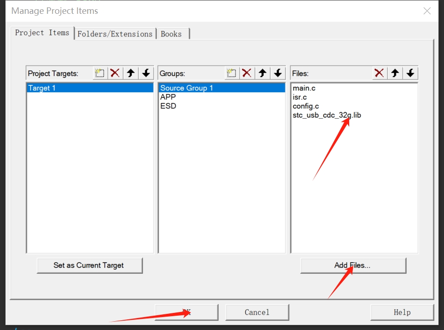The image size is (444, 330).
Task: Click the Add Files button
Action: click(x=353, y=265)
